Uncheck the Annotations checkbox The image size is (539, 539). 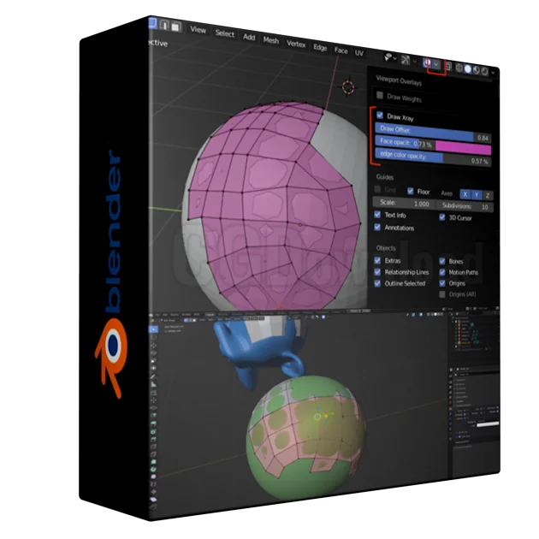377,227
